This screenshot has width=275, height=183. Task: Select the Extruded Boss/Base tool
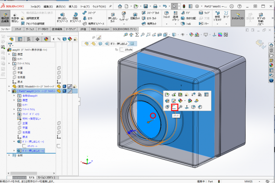pos(62,17)
